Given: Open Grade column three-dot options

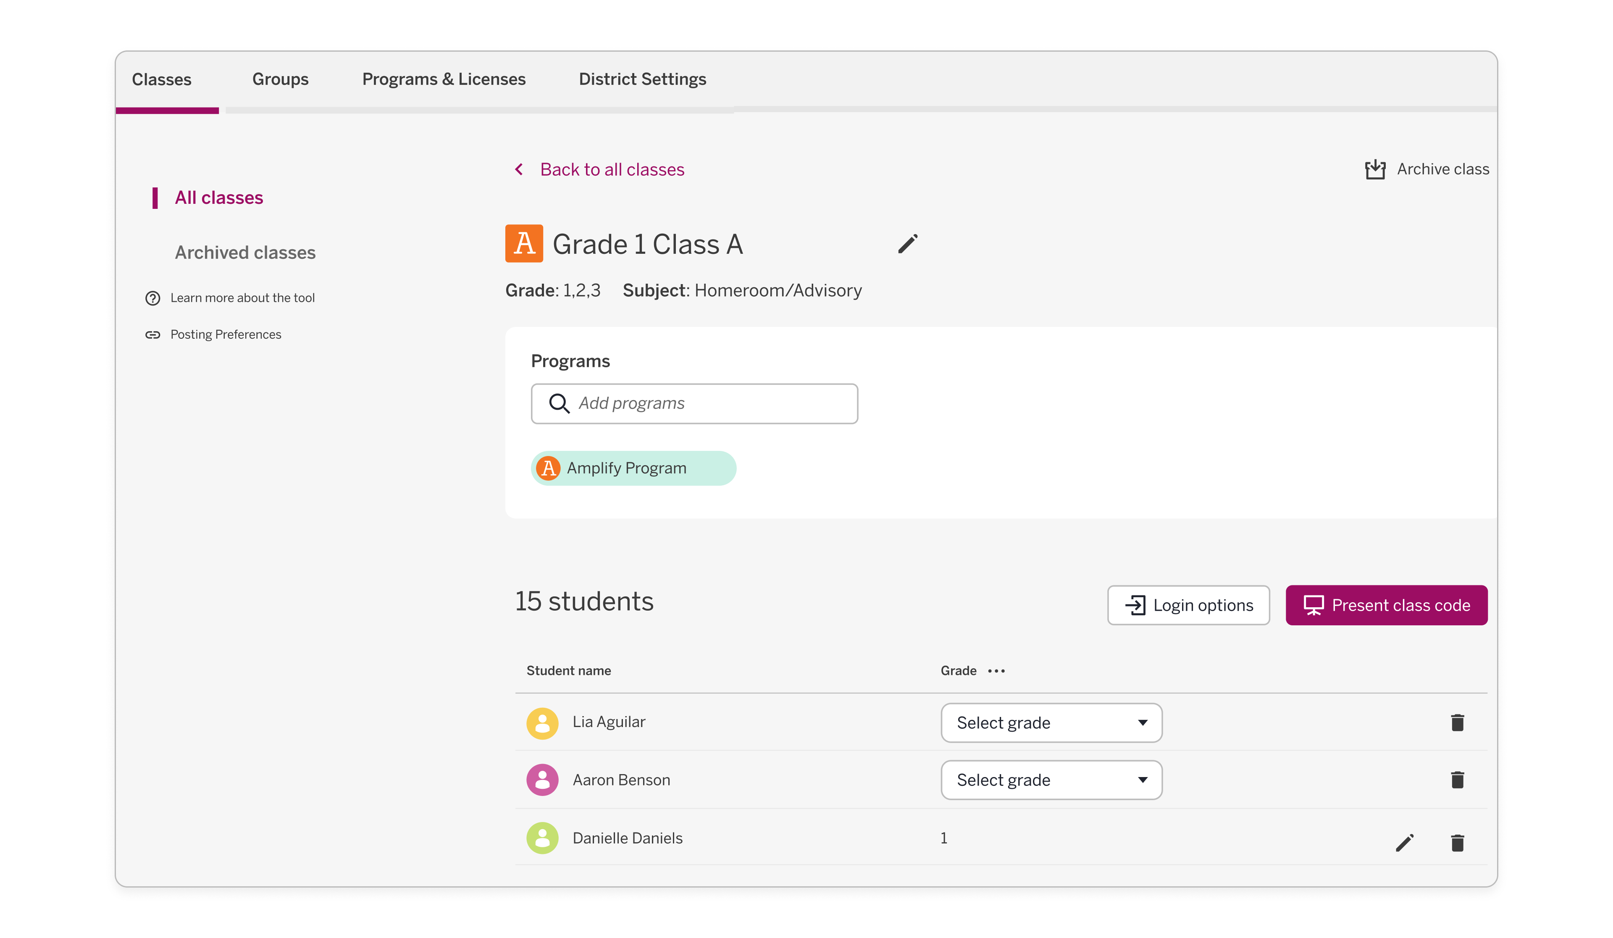Looking at the screenshot, I should (x=996, y=671).
